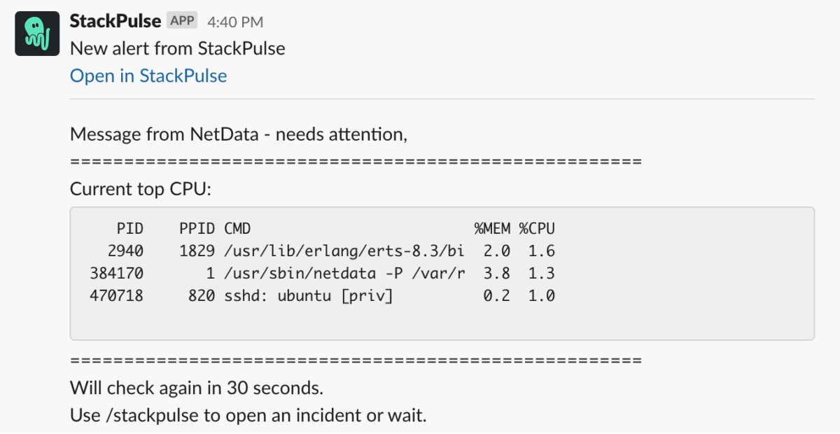The image size is (840, 434).
Task: Click the erlang erts-8.3 command text
Action: [x=344, y=251]
